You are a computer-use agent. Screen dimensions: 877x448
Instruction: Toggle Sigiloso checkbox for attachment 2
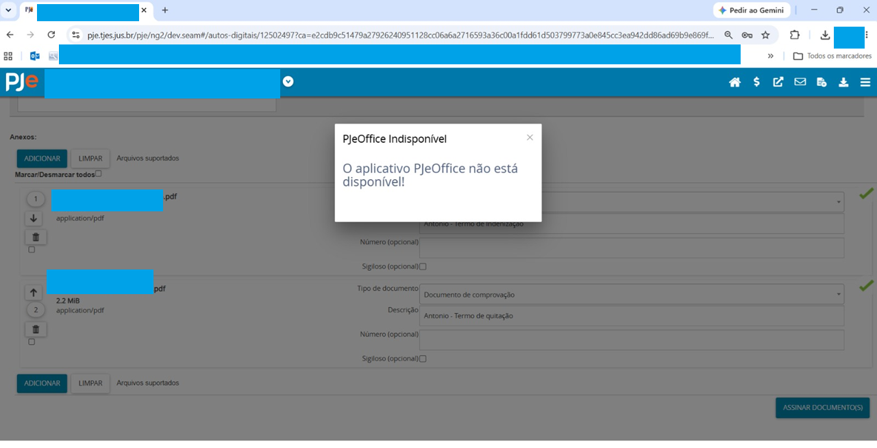423,359
